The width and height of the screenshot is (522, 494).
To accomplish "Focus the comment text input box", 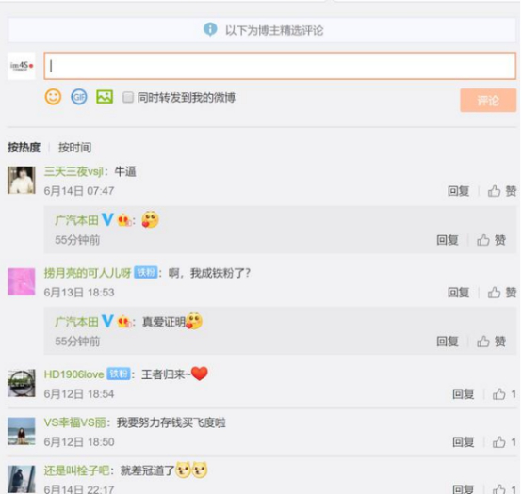I will pyautogui.click(x=280, y=66).
